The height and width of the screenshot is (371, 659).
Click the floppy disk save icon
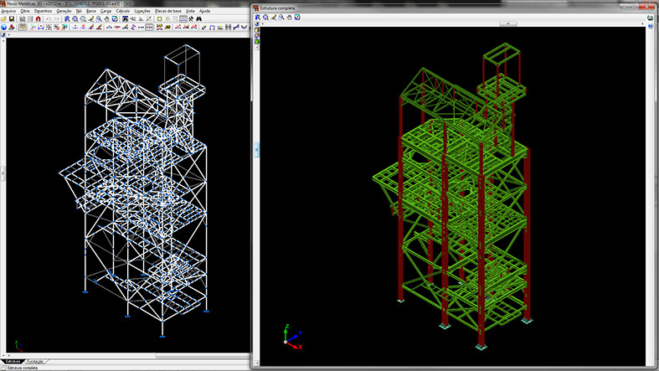point(12,18)
